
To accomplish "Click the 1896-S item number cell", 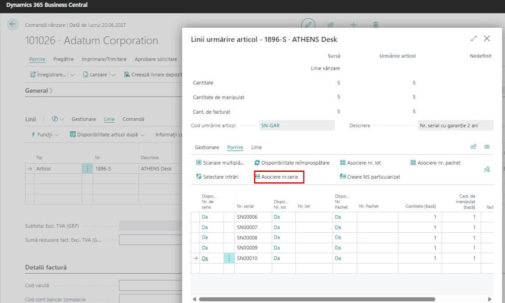I will click(116, 168).
